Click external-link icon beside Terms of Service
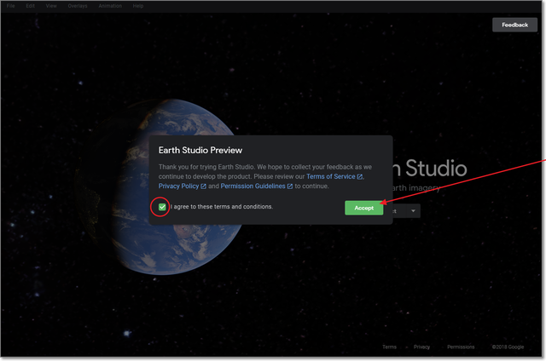The height and width of the screenshot is (361, 546). click(360, 176)
